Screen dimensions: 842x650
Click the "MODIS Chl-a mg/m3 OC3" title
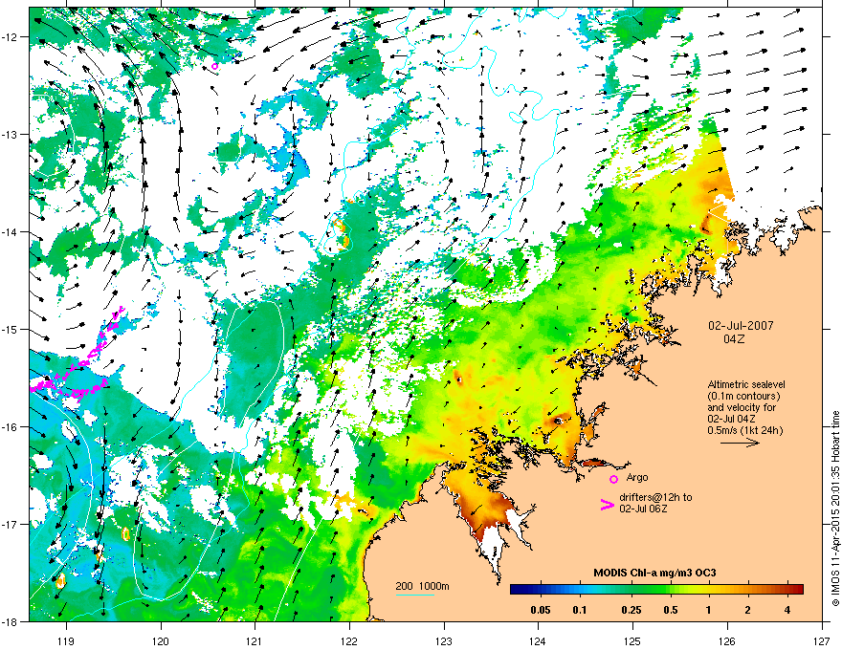(654, 573)
